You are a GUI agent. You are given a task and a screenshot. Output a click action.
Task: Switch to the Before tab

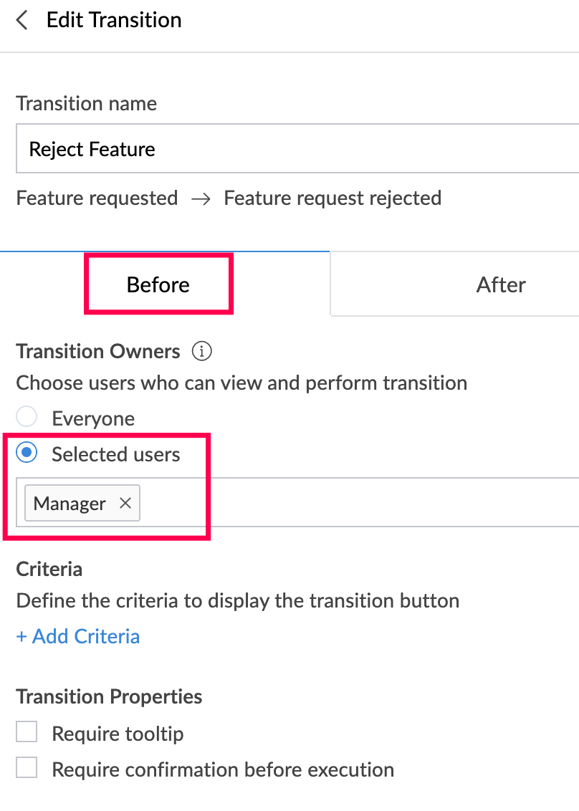[158, 284]
